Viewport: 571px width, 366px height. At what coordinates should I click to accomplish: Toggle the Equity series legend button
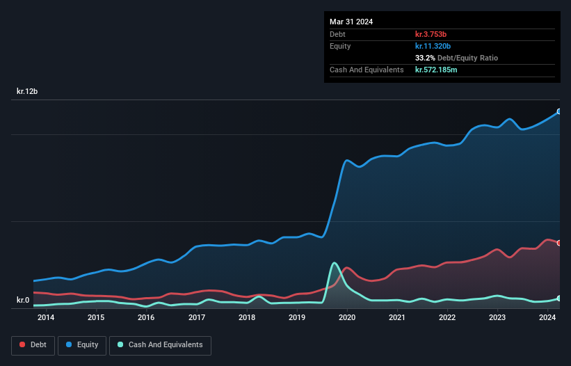(82, 345)
